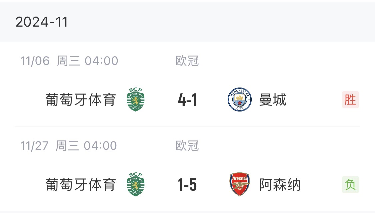The width and height of the screenshot is (375, 213).
Task: Tap the red 胜 result badge
Action: pos(350,100)
